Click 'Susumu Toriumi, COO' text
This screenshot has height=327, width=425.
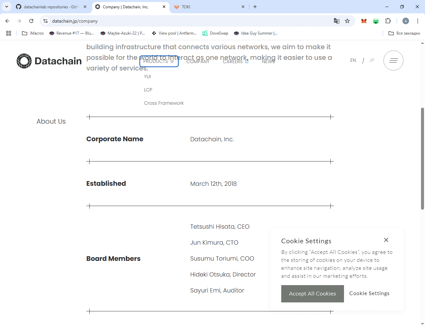coord(222,259)
